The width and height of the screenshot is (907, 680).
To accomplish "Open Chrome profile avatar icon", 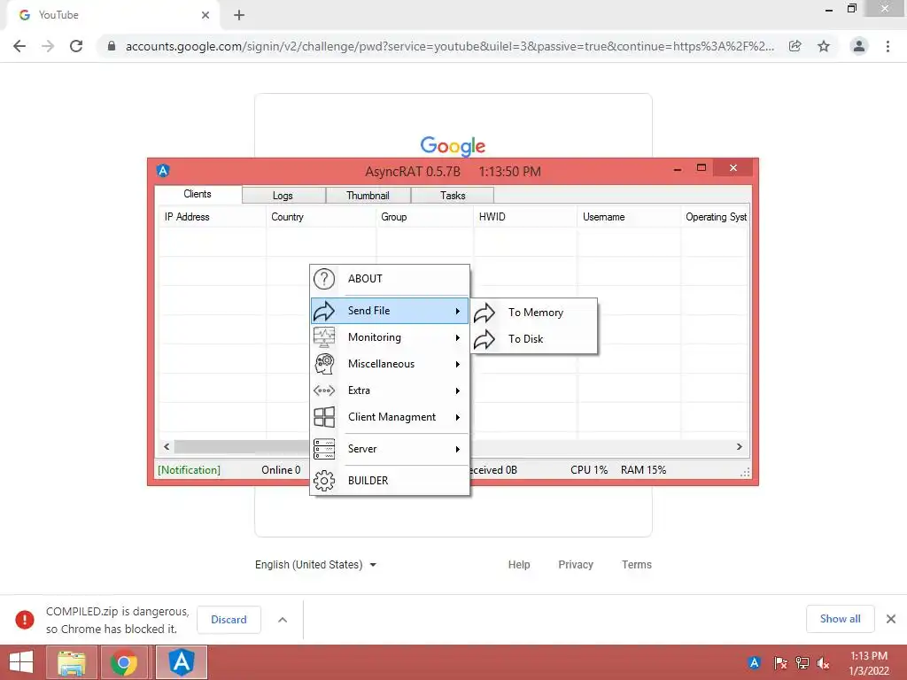I will coord(859,46).
